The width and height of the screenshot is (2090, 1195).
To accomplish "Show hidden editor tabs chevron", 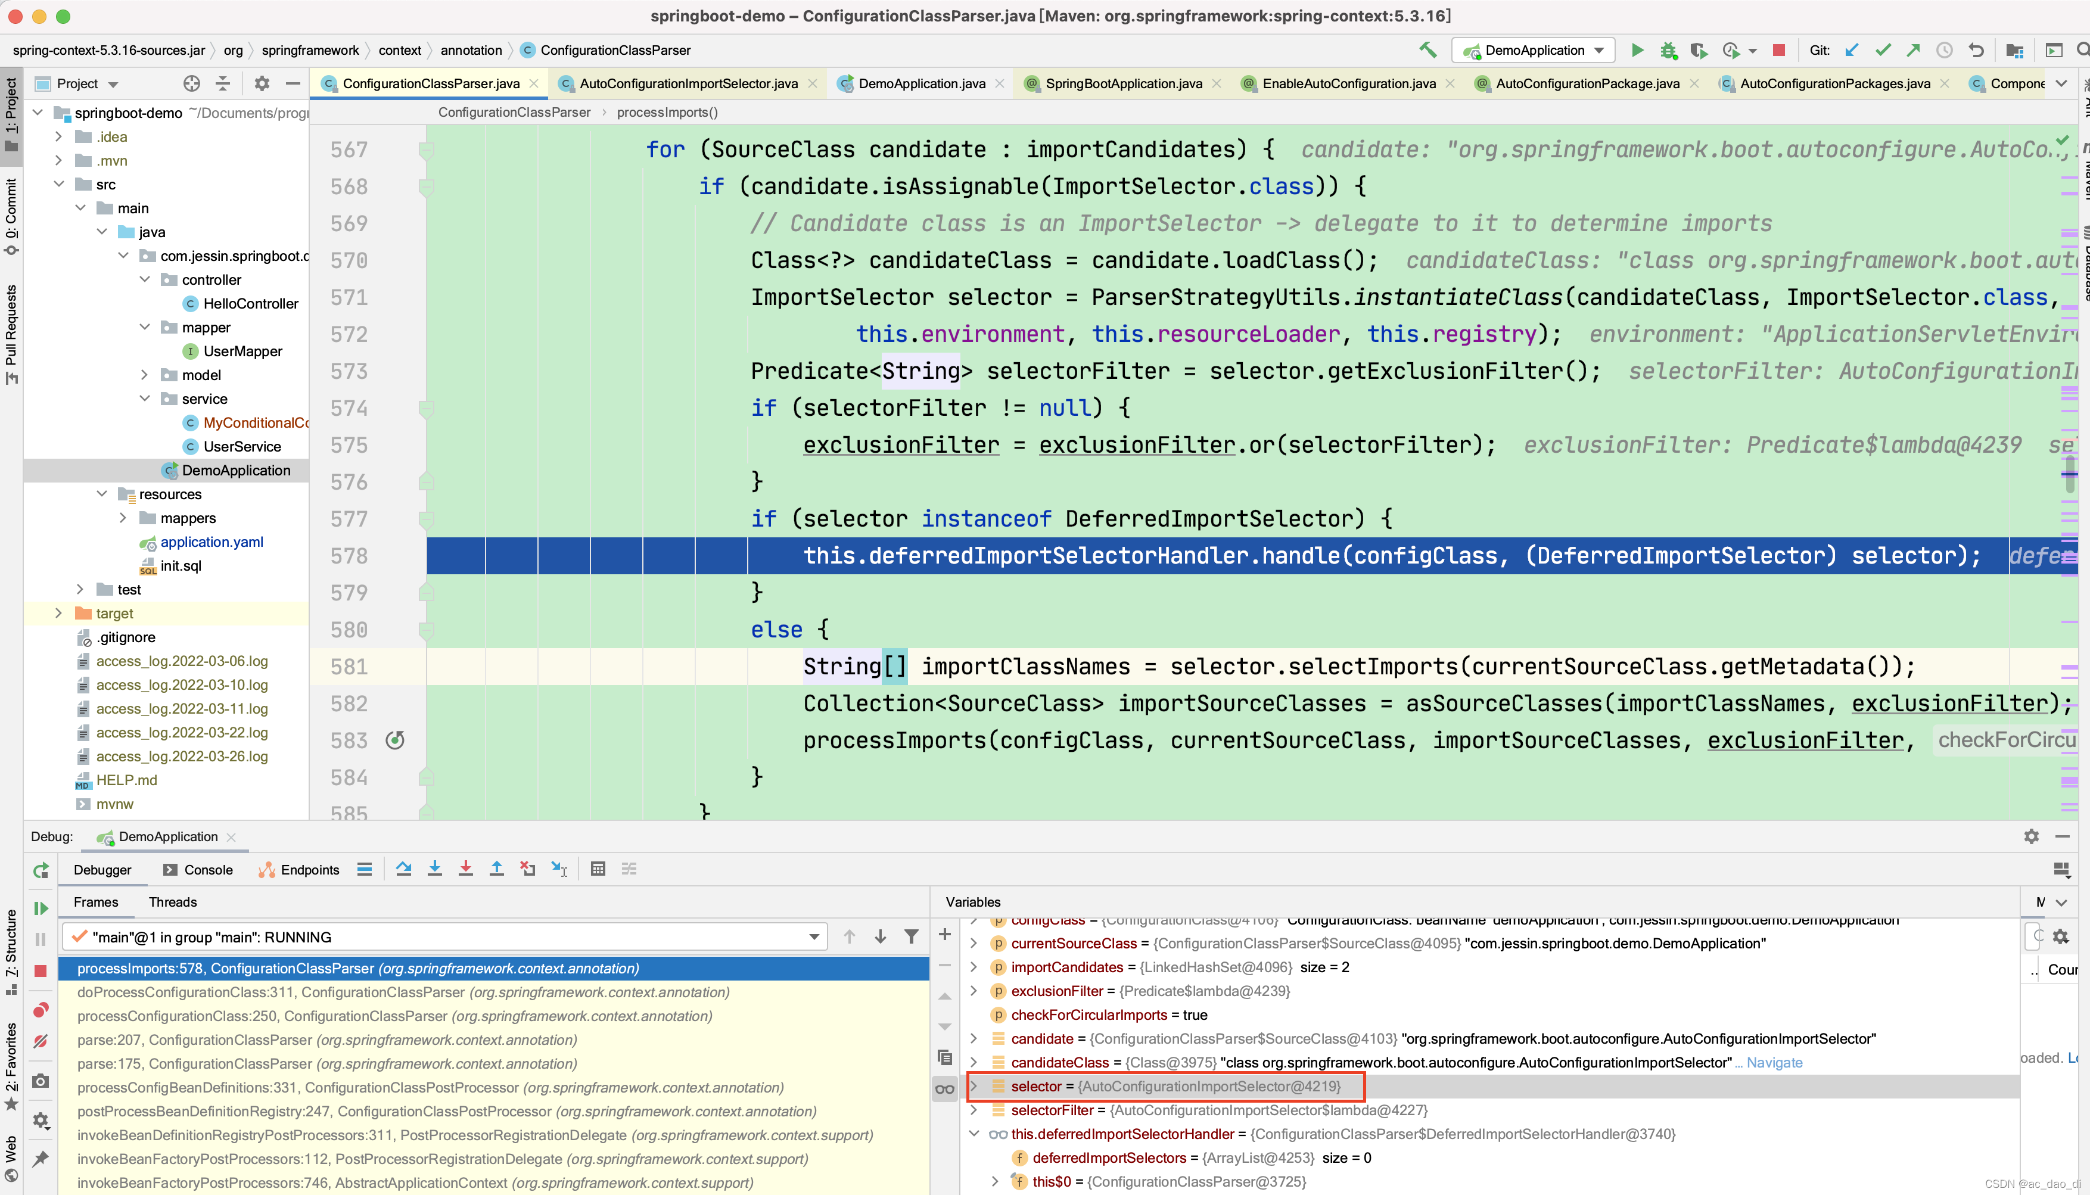I will [x=2060, y=84].
